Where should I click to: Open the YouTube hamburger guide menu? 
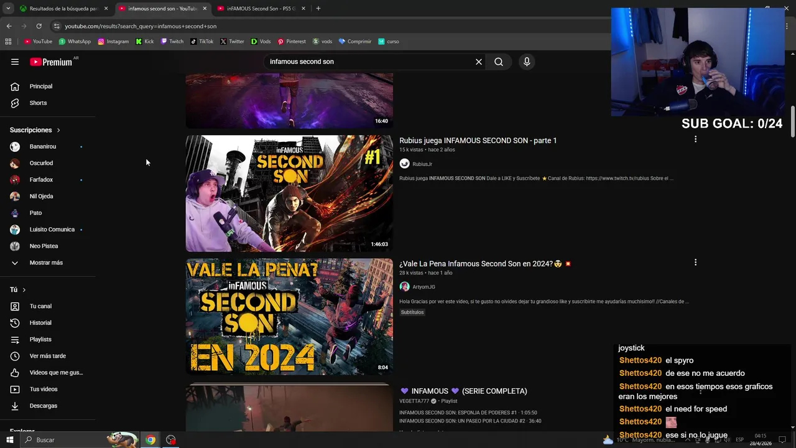pyautogui.click(x=15, y=62)
